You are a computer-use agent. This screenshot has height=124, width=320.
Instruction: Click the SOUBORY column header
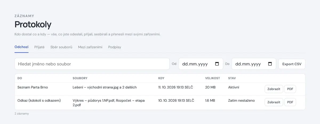[80, 78]
